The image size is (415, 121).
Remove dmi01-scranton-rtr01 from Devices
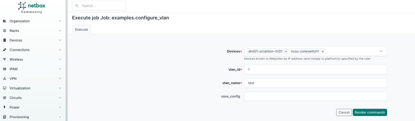[286, 51]
